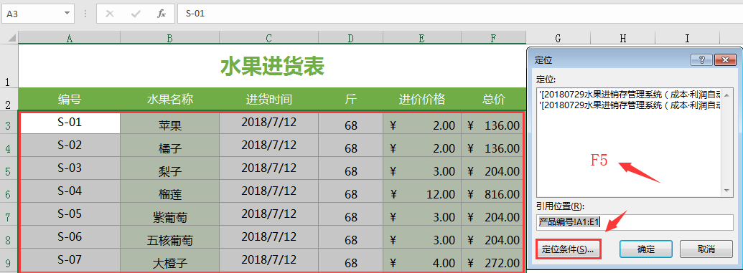Select cell 紫葡萄
The height and width of the screenshot is (273, 743).
(169, 214)
